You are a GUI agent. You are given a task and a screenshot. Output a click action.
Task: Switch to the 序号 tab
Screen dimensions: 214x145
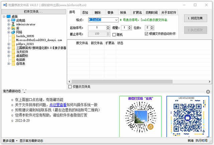coord(72,12)
